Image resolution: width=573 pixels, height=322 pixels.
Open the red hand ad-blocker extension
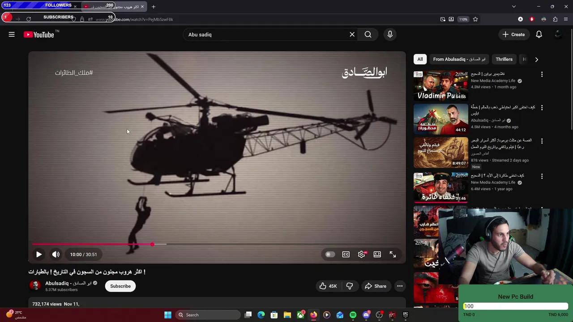tap(532, 19)
